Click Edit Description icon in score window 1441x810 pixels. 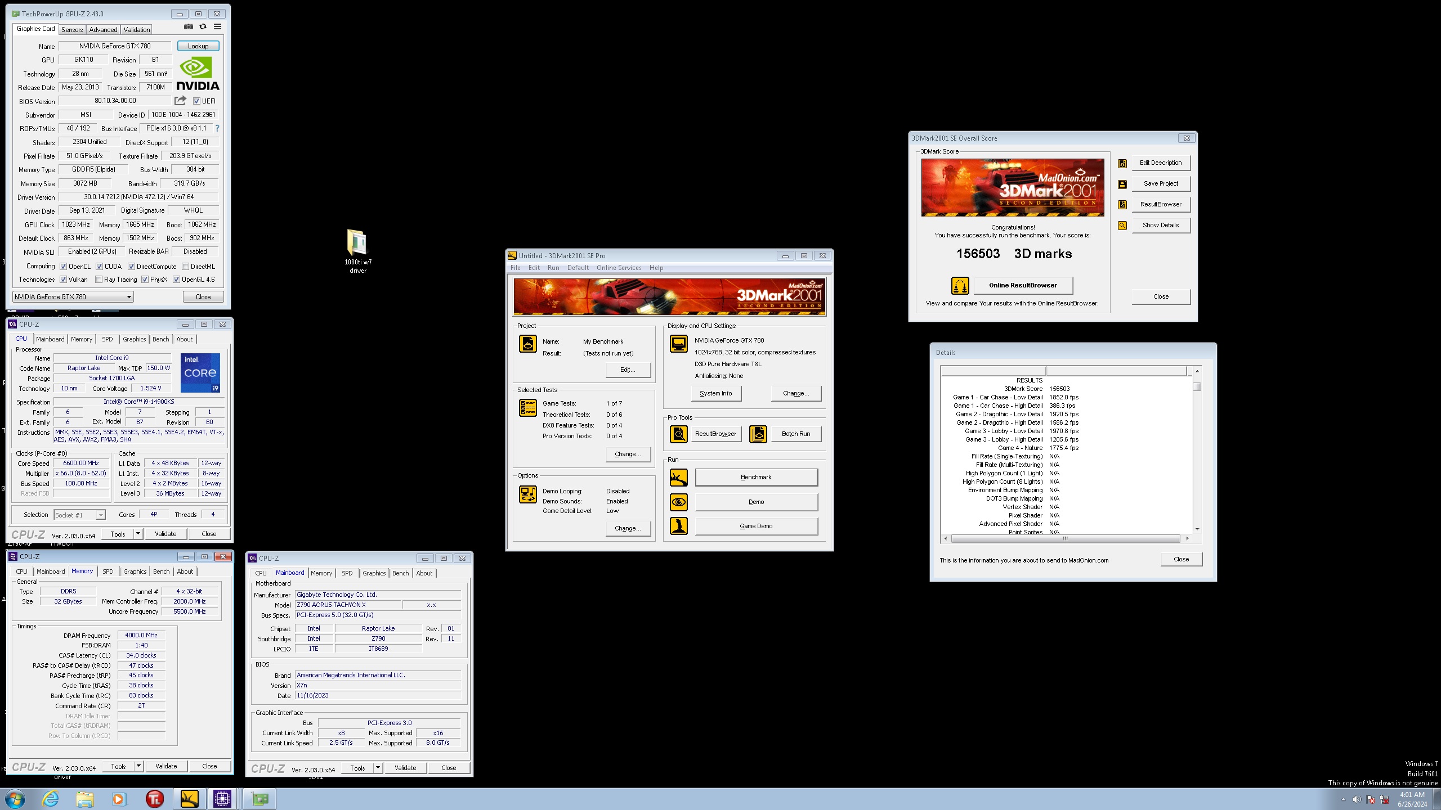coord(1122,163)
